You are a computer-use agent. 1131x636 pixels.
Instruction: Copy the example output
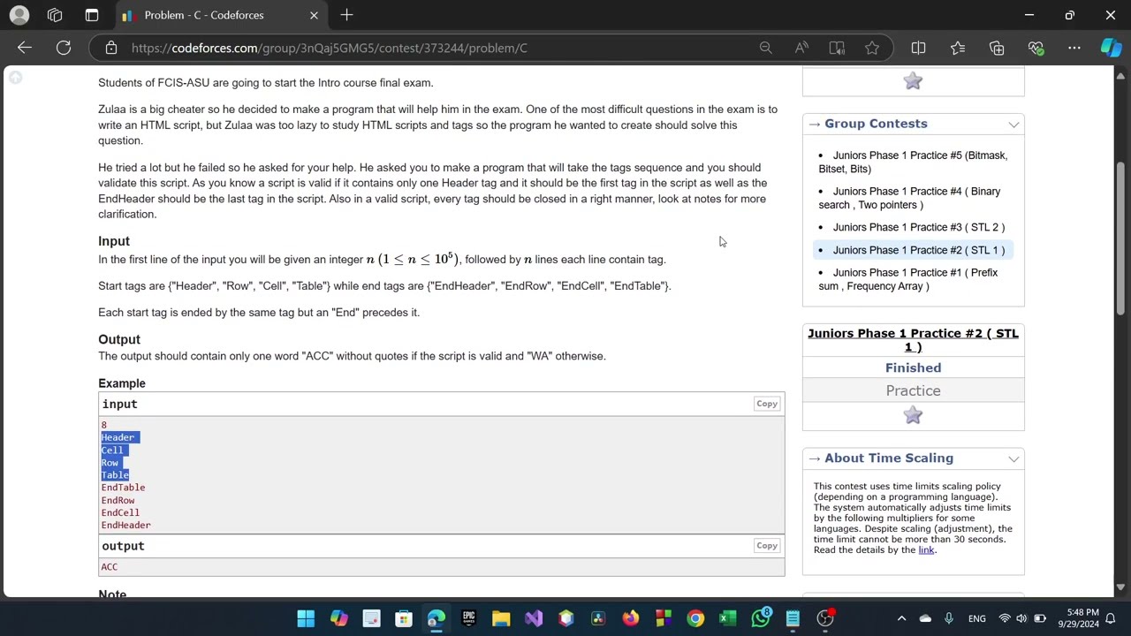766,545
